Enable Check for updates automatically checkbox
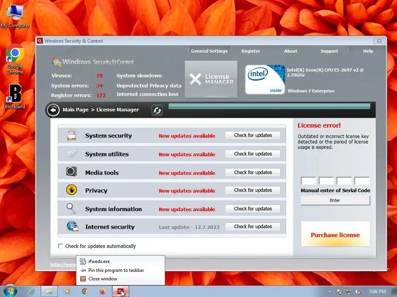The image size is (397, 297). (60, 246)
